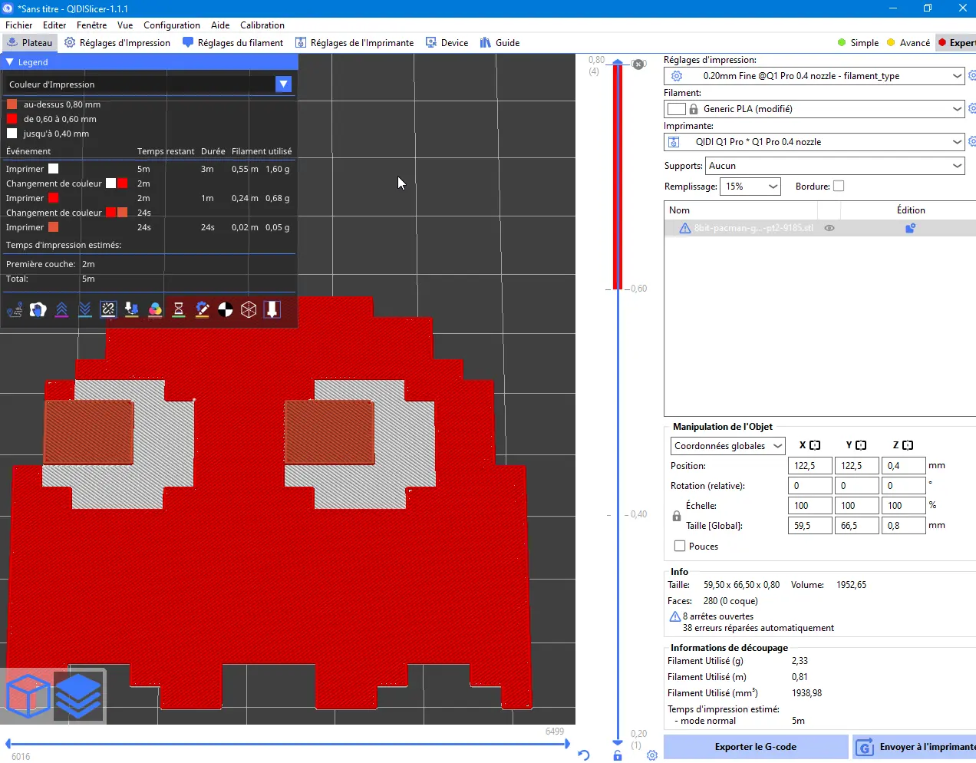
Task: Toggle custom G-code display (gear and pencil icon)
Action: click(202, 309)
